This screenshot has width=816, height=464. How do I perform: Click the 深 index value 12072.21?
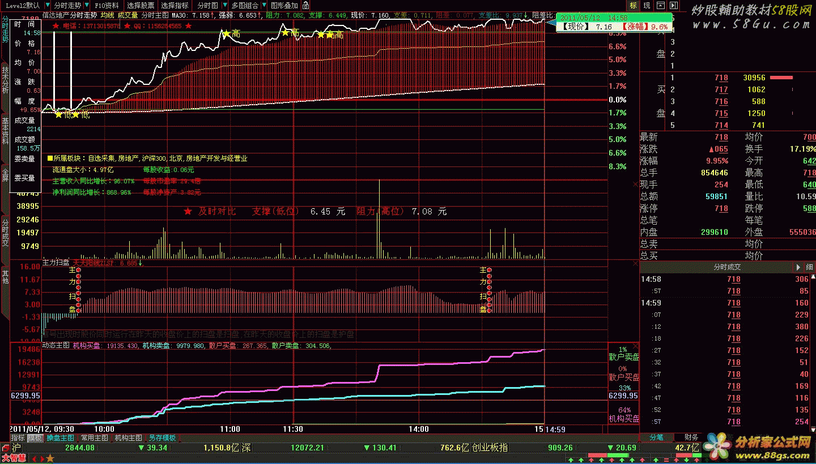tap(307, 448)
